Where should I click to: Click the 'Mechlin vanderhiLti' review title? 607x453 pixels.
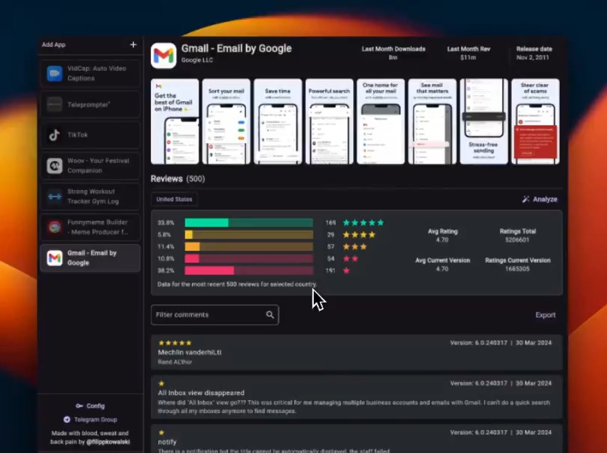click(x=190, y=352)
